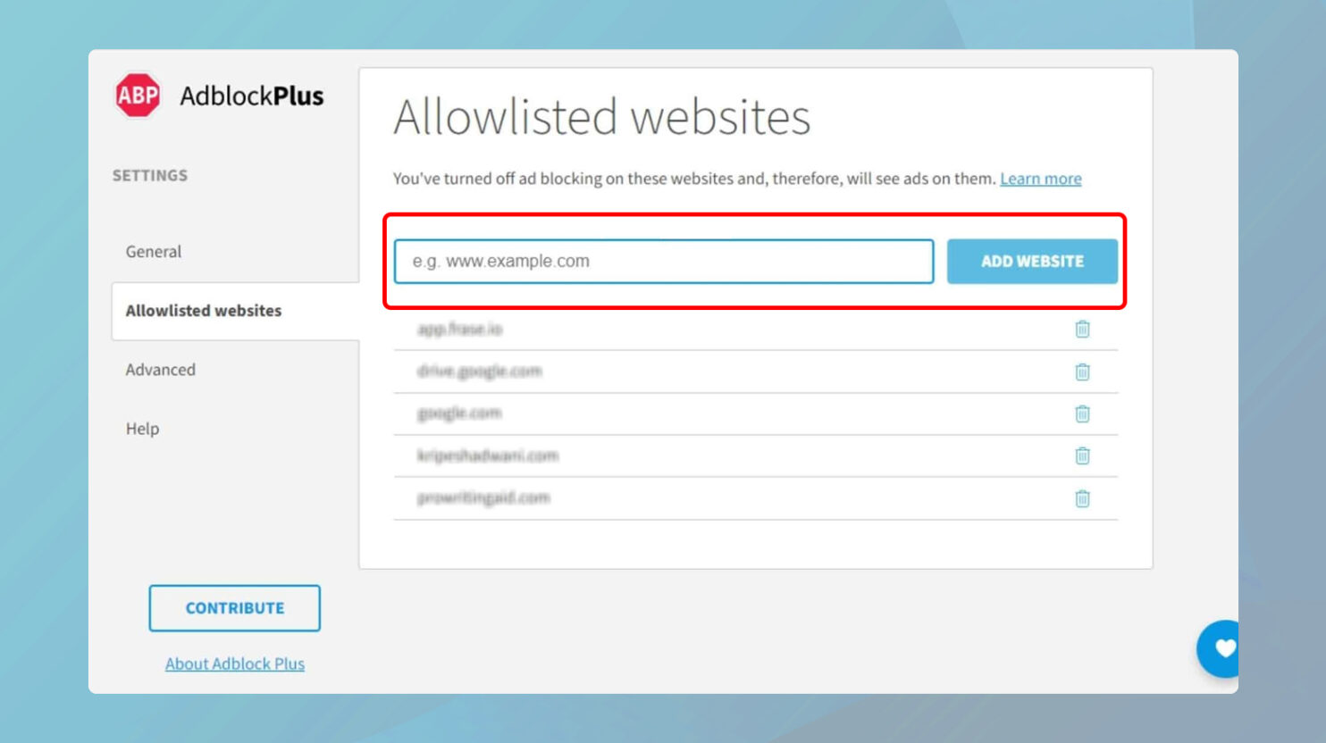Switch to the General settings tab
This screenshot has width=1326, height=743.
coord(153,251)
